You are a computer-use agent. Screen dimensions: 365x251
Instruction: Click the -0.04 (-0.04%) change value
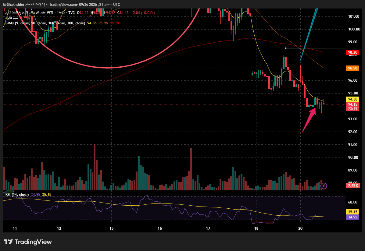[143, 13]
